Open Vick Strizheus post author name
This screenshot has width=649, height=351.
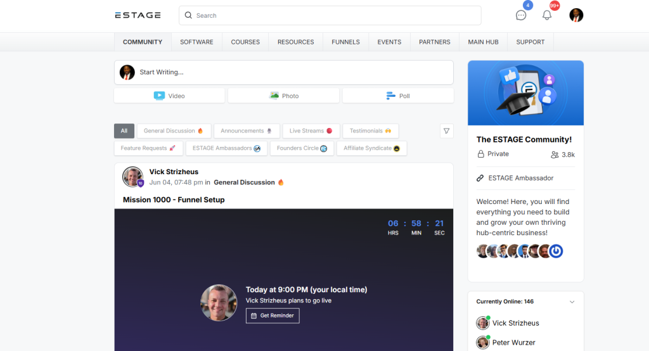coord(174,172)
